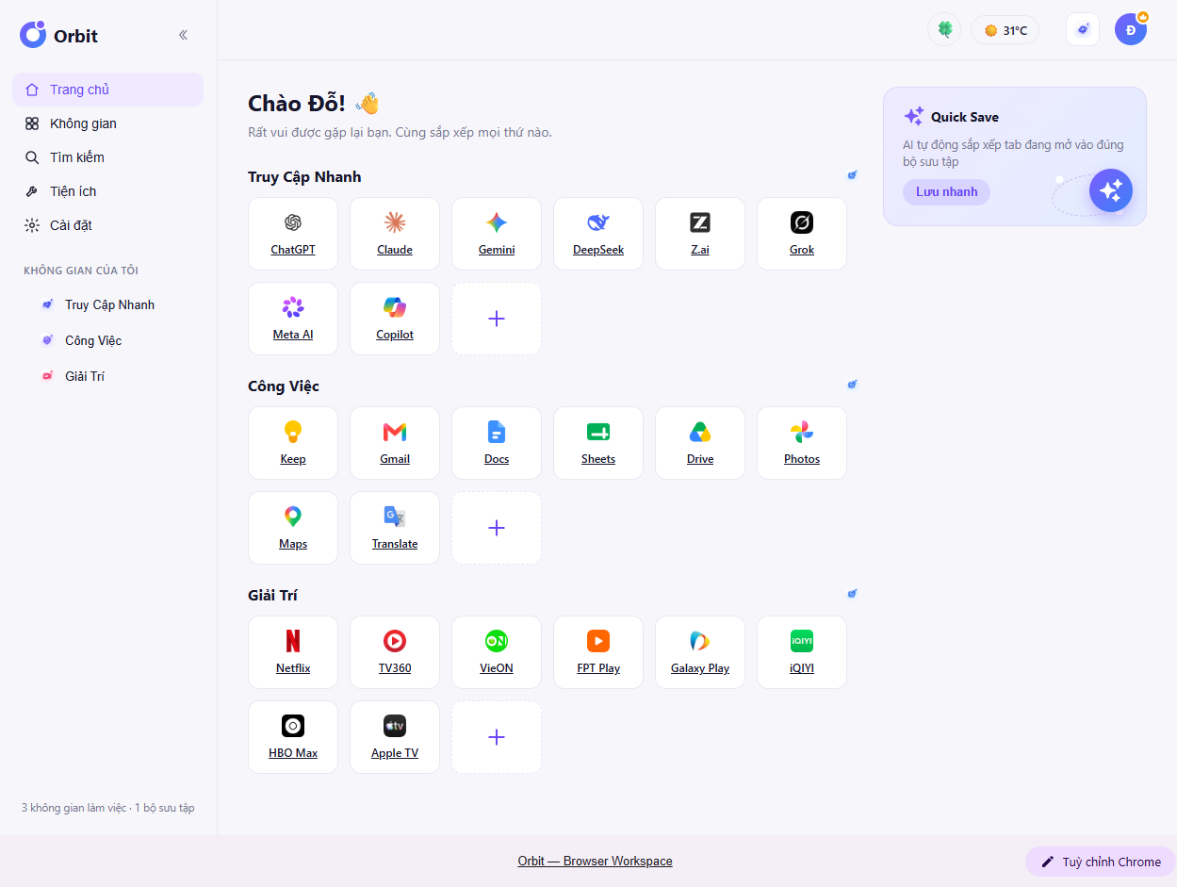Open the Gmail shortcut tile
The height and width of the screenshot is (887, 1177).
click(x=395, y=443)
